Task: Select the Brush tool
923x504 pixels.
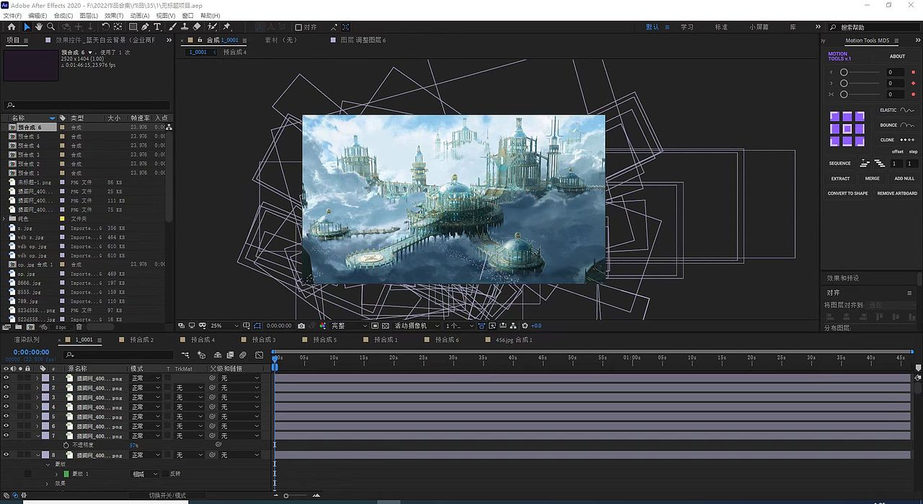Action: click(173, 27)
